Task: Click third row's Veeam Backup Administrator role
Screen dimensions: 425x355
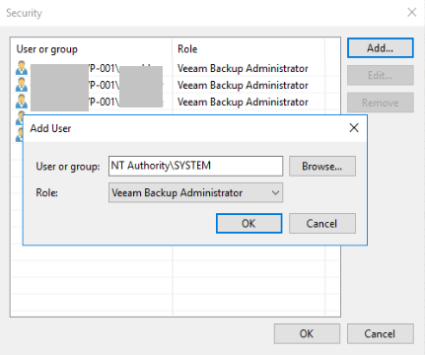Action: [x=243, y=102]
